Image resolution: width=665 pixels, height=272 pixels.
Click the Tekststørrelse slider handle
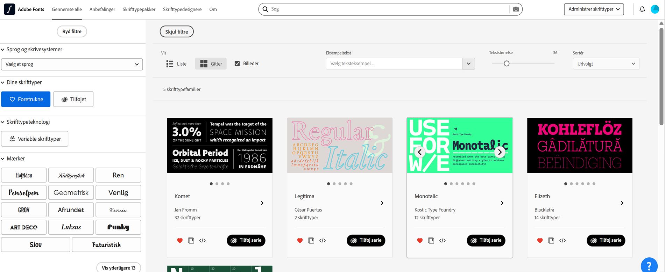coord(507,64)
